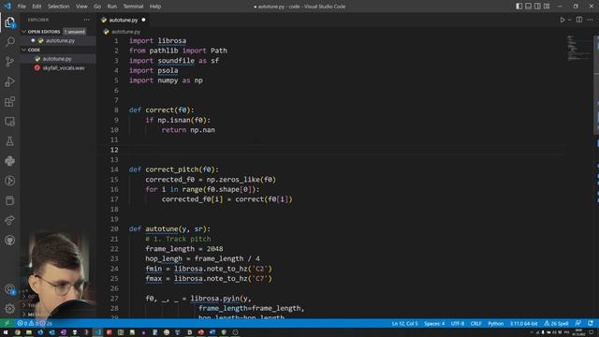Open skyfall_vocals.wav in the explorer
The width and height of the screenshot is (599, 337).
click(64, 68)
